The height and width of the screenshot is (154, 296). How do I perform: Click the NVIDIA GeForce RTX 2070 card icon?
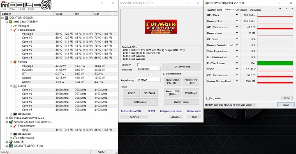click(x=11, y=122)
